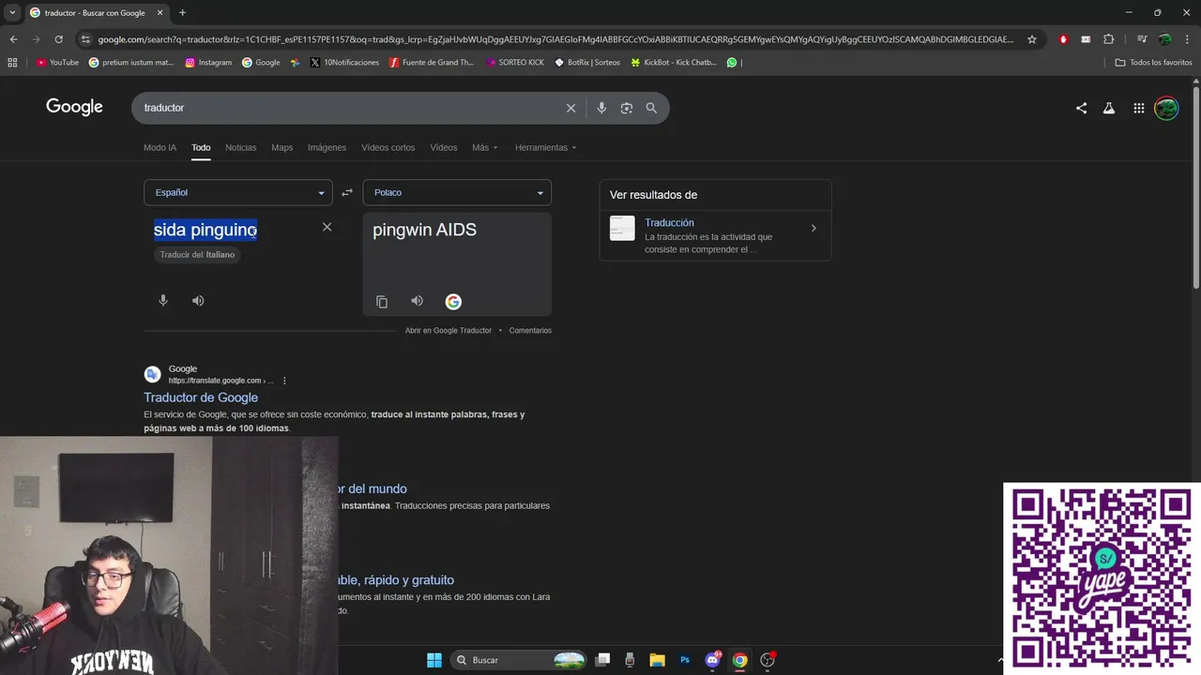Open the Traducción topic link
Screen dimensions: 1201x675
(669, 222)
